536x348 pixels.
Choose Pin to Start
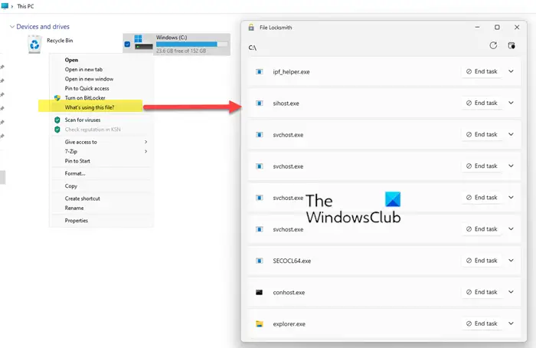(77, 161)
